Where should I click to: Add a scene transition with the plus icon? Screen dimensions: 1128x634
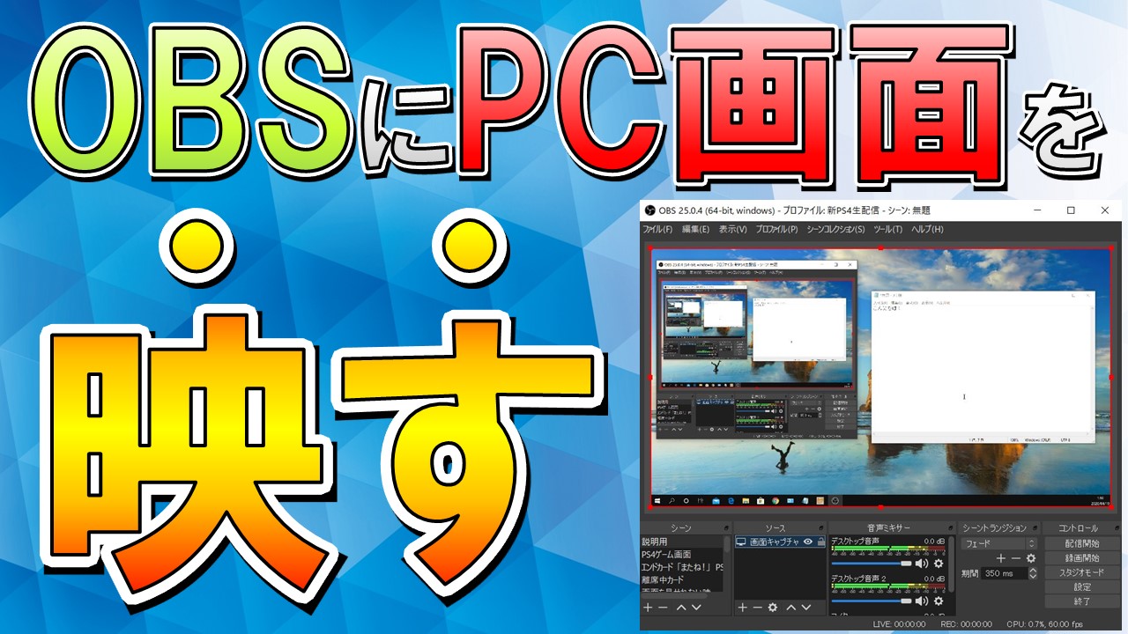click(x=1000, y=558)
